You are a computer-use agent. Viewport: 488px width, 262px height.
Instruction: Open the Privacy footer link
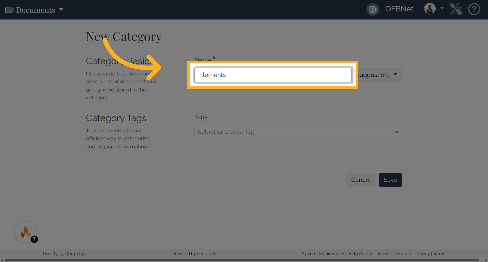point(423,254)
